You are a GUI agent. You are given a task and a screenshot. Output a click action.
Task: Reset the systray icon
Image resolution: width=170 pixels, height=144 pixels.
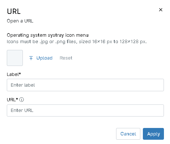tap(66, 58)
